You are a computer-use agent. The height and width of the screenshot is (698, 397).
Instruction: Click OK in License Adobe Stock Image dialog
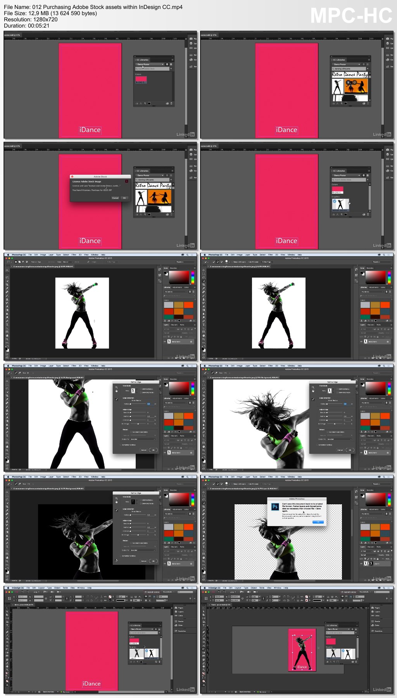pyautogui.click(x=124, y=198)
